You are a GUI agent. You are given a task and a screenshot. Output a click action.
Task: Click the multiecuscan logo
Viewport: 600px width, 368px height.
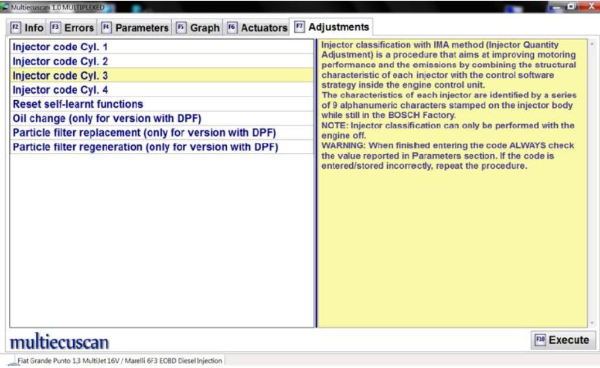[x=59, y=342]
